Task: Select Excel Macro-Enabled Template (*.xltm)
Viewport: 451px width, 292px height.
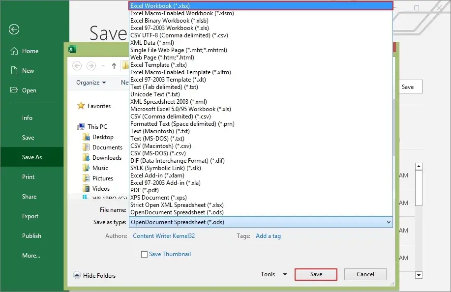Action: [x=261, y=72]
